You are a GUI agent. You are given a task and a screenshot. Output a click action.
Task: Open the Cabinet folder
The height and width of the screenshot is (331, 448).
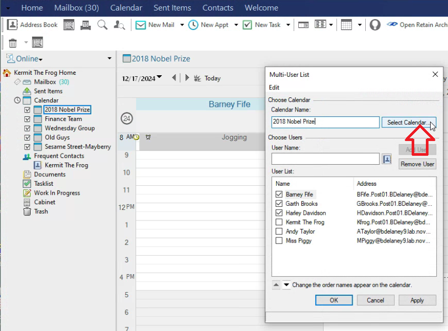point(45,202)
